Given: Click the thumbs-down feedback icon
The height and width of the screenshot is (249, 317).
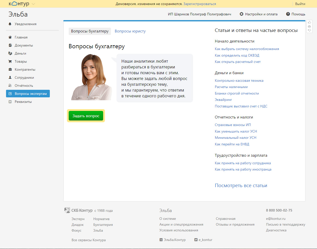Looking at the screenshot, I should pos(309,30).
